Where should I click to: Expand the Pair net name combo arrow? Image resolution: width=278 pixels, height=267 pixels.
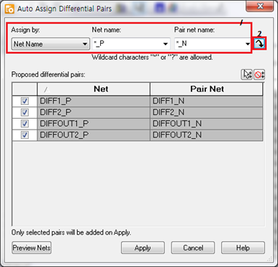(248, 44)
